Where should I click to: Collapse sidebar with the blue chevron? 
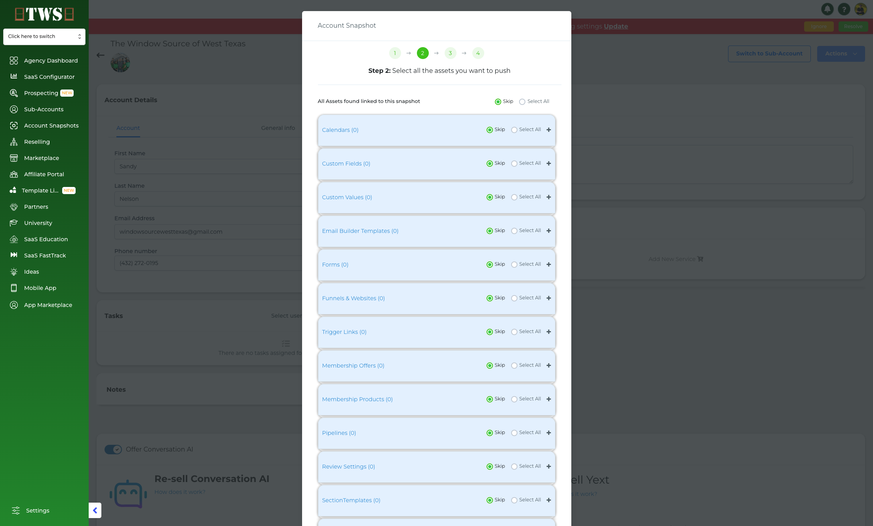tap(95, 511)
